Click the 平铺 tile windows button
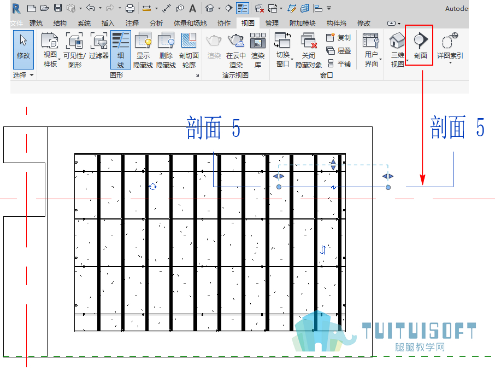Image resolution: width=495 pixels, height=370 pixels. point(339,63)
